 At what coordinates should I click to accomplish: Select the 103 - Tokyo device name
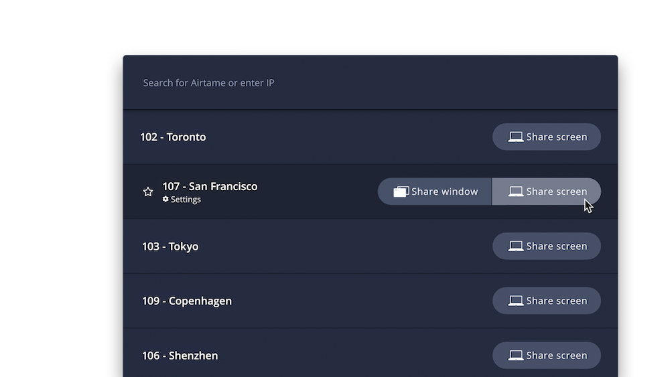pyautogui.click(x=170, y=246)
